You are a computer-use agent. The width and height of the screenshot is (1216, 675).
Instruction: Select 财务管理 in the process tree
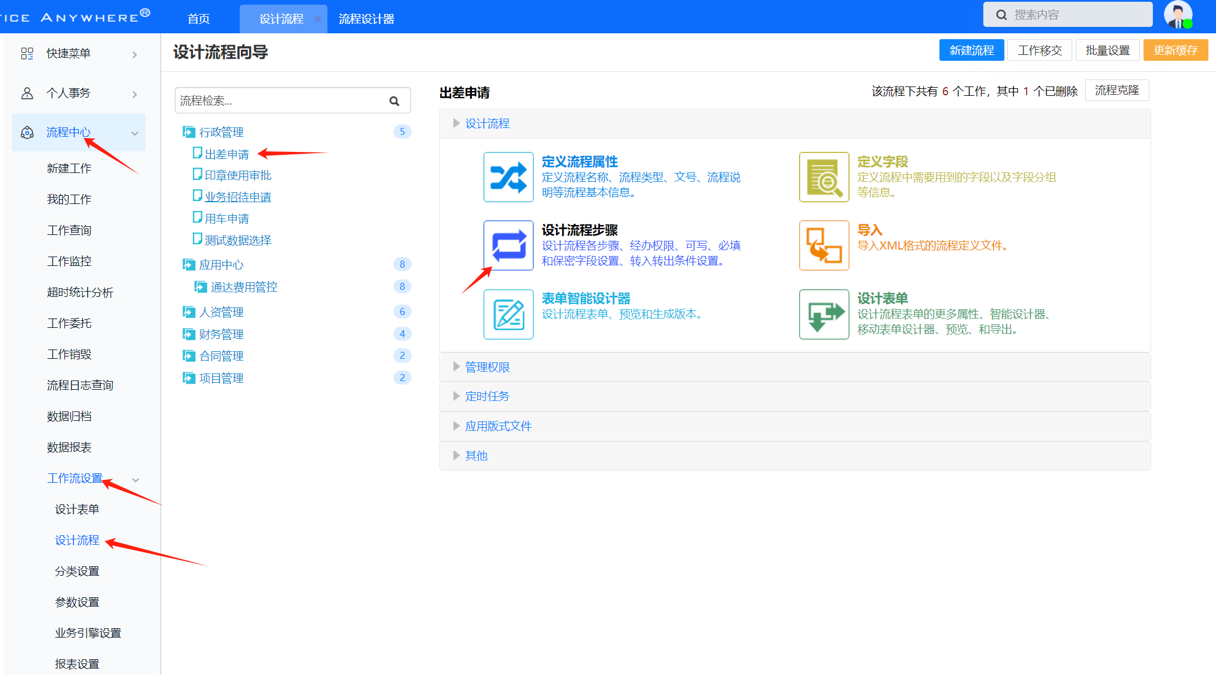222,334
